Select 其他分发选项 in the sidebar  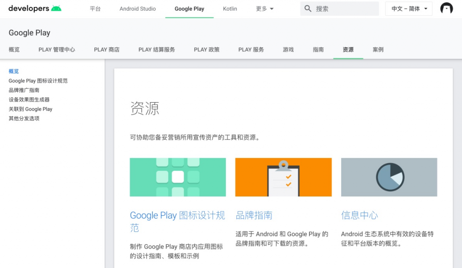[x=24, y=118]
